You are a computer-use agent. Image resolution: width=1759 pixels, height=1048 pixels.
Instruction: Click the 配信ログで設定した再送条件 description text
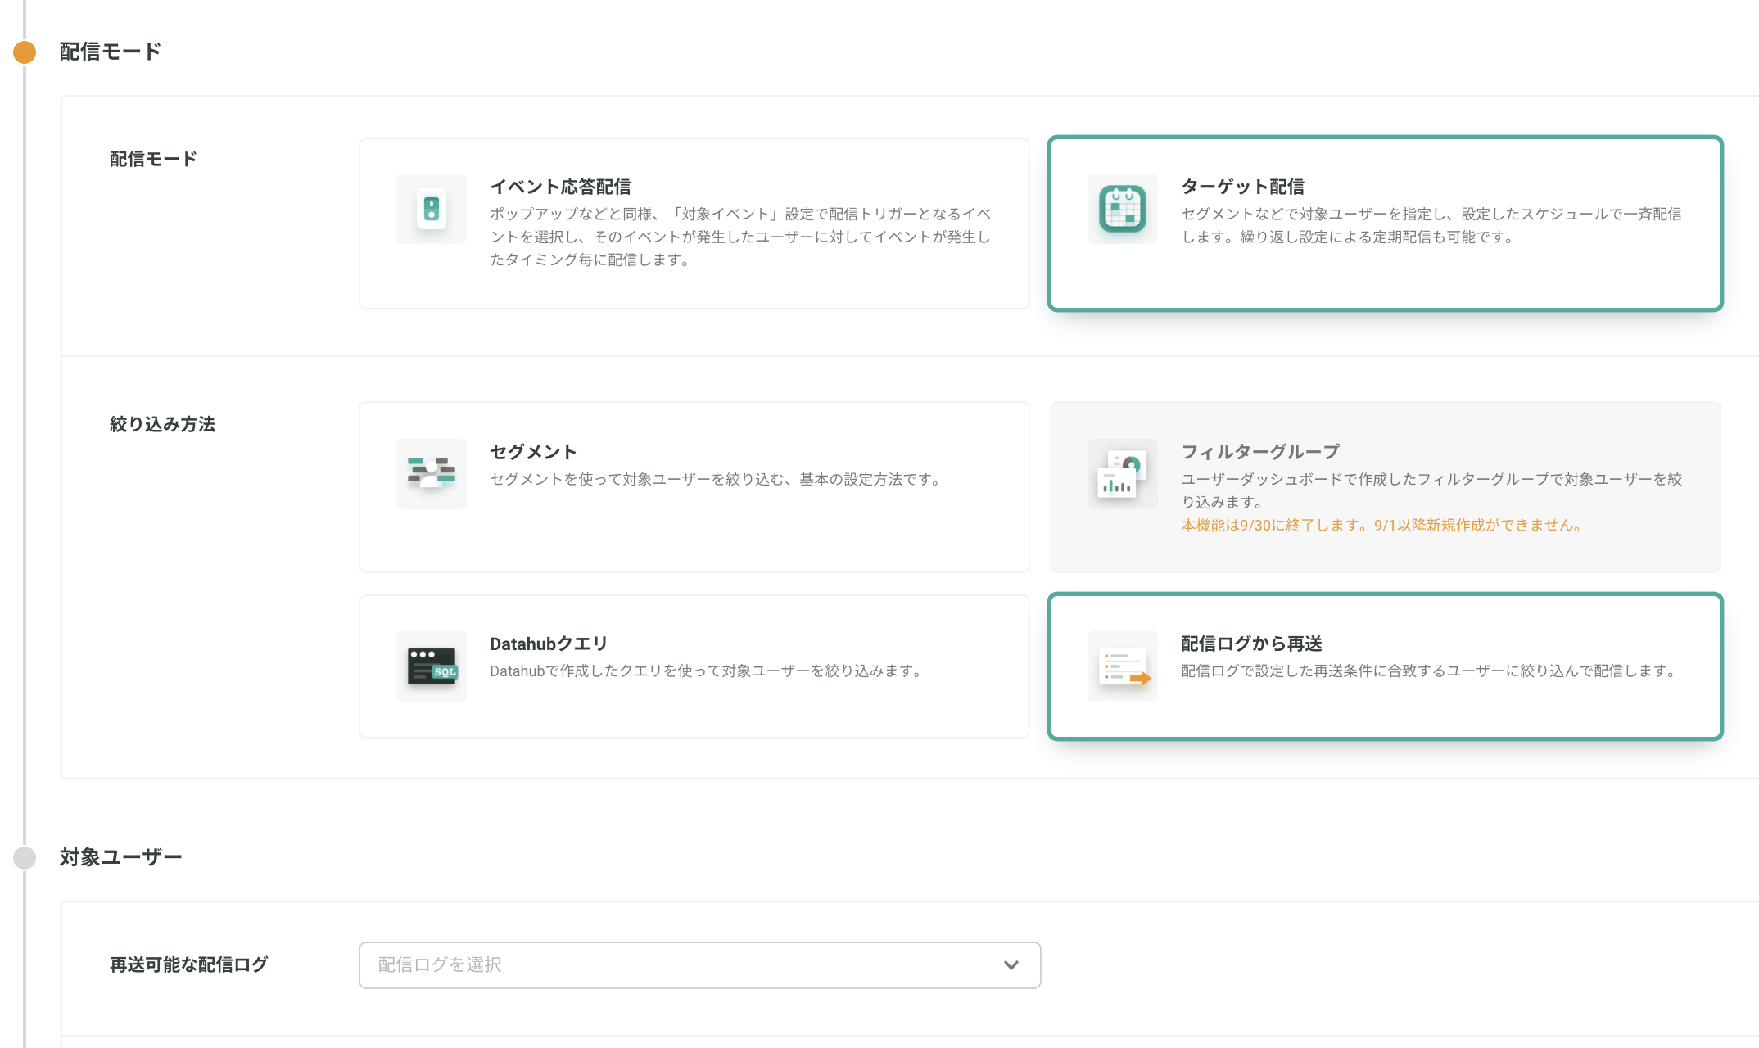(1430, 671)
